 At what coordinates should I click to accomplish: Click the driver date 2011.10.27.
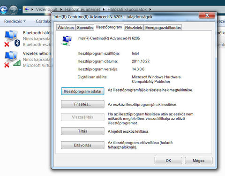pyautogui.click(x=141, y=61)
